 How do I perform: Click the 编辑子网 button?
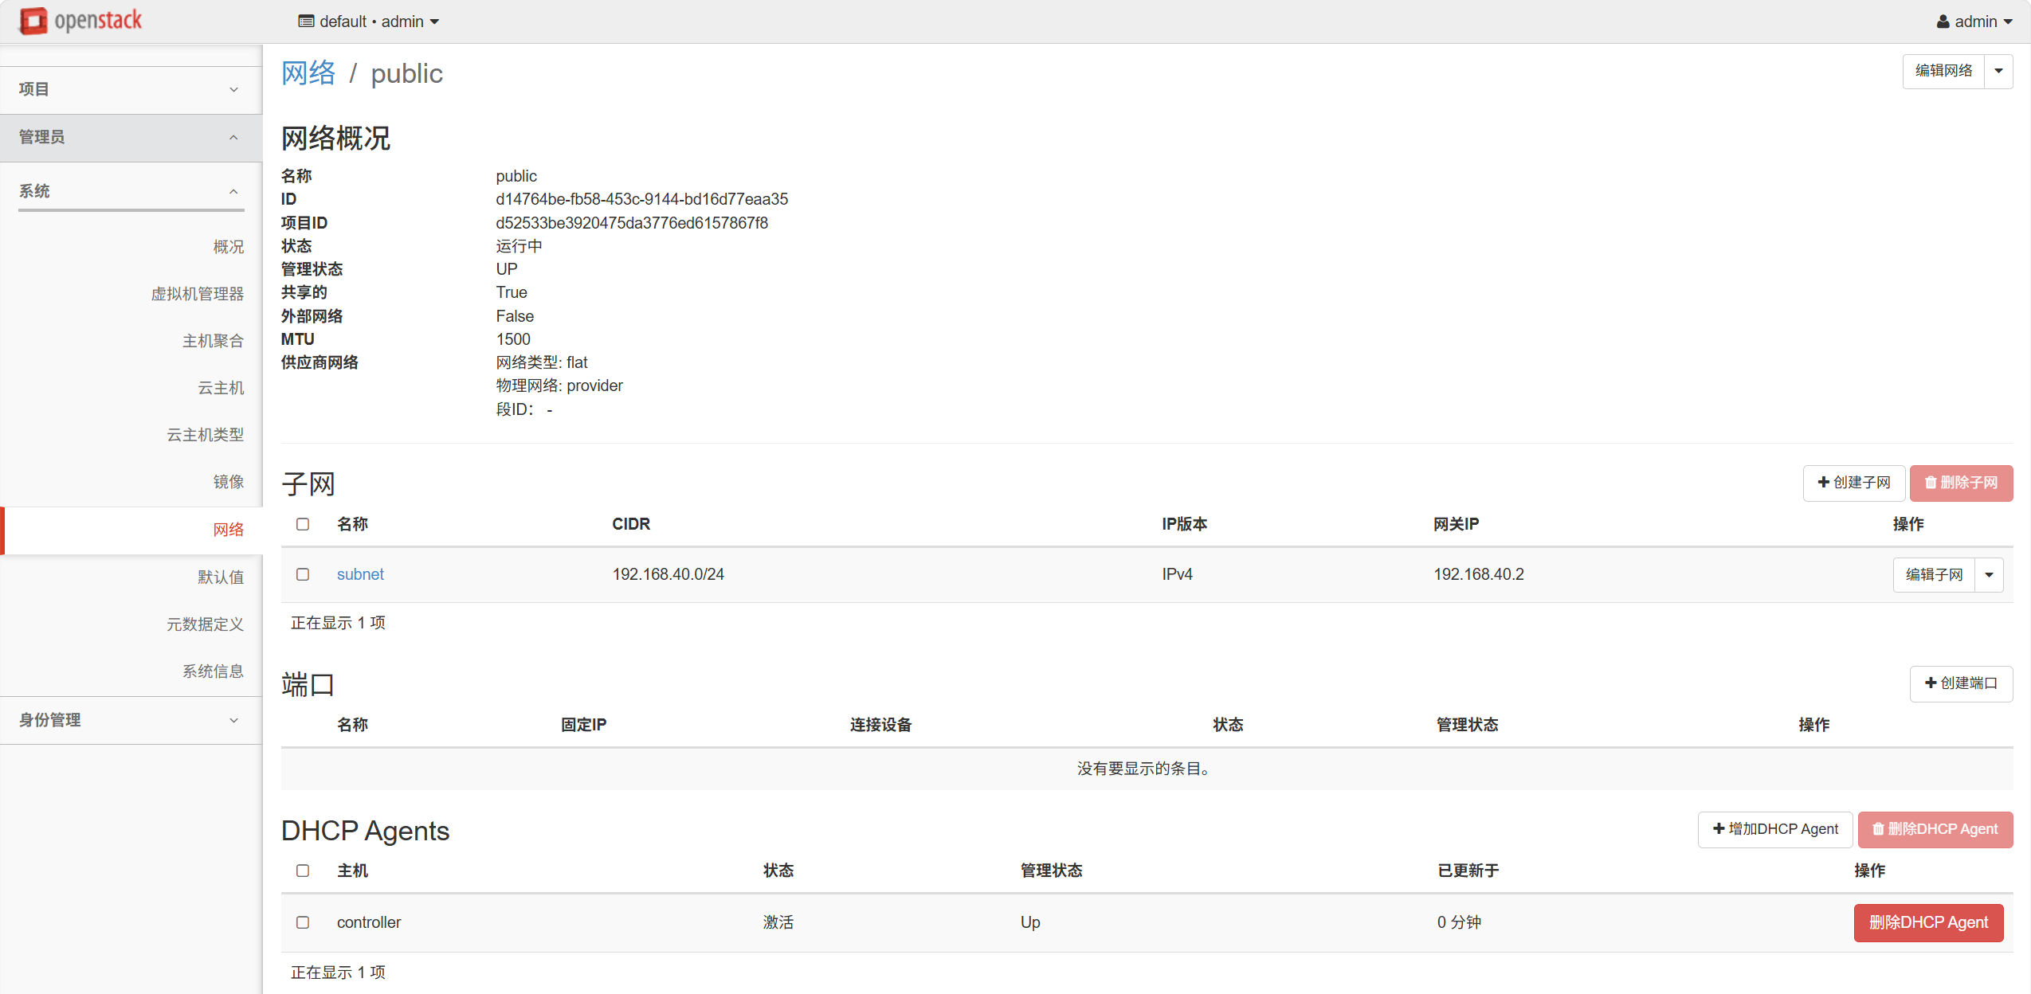(x=1934, y=575)
